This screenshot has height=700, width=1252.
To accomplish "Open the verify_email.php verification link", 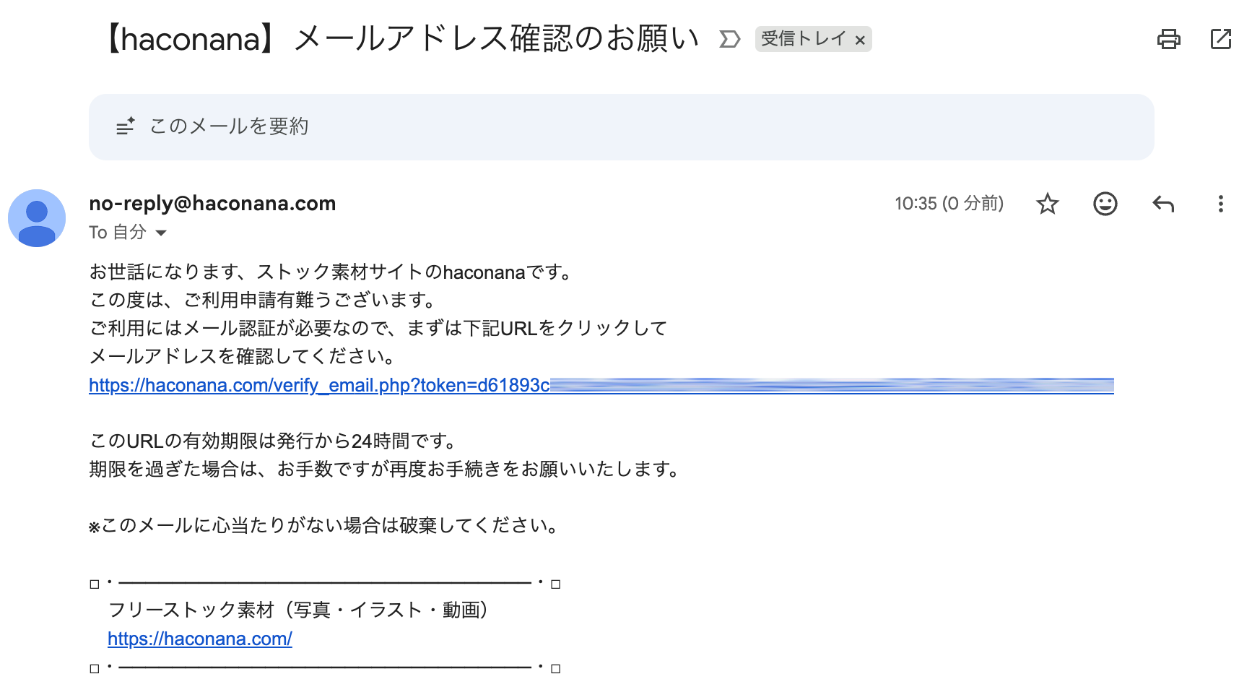I will tap(319, 386).
